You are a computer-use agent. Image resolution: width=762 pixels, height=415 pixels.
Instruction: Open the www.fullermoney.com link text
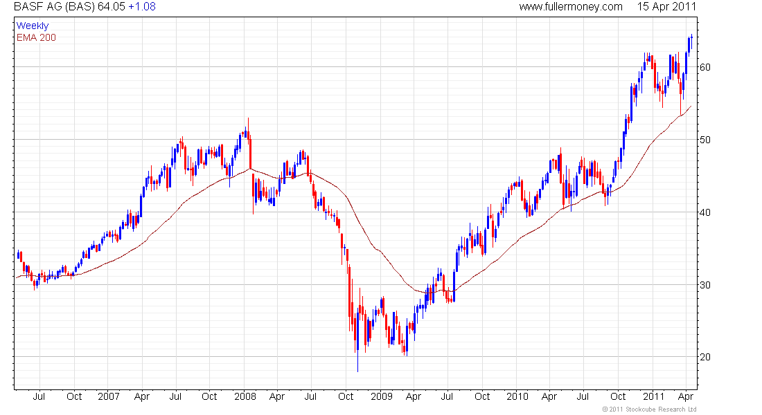[571, 7]
